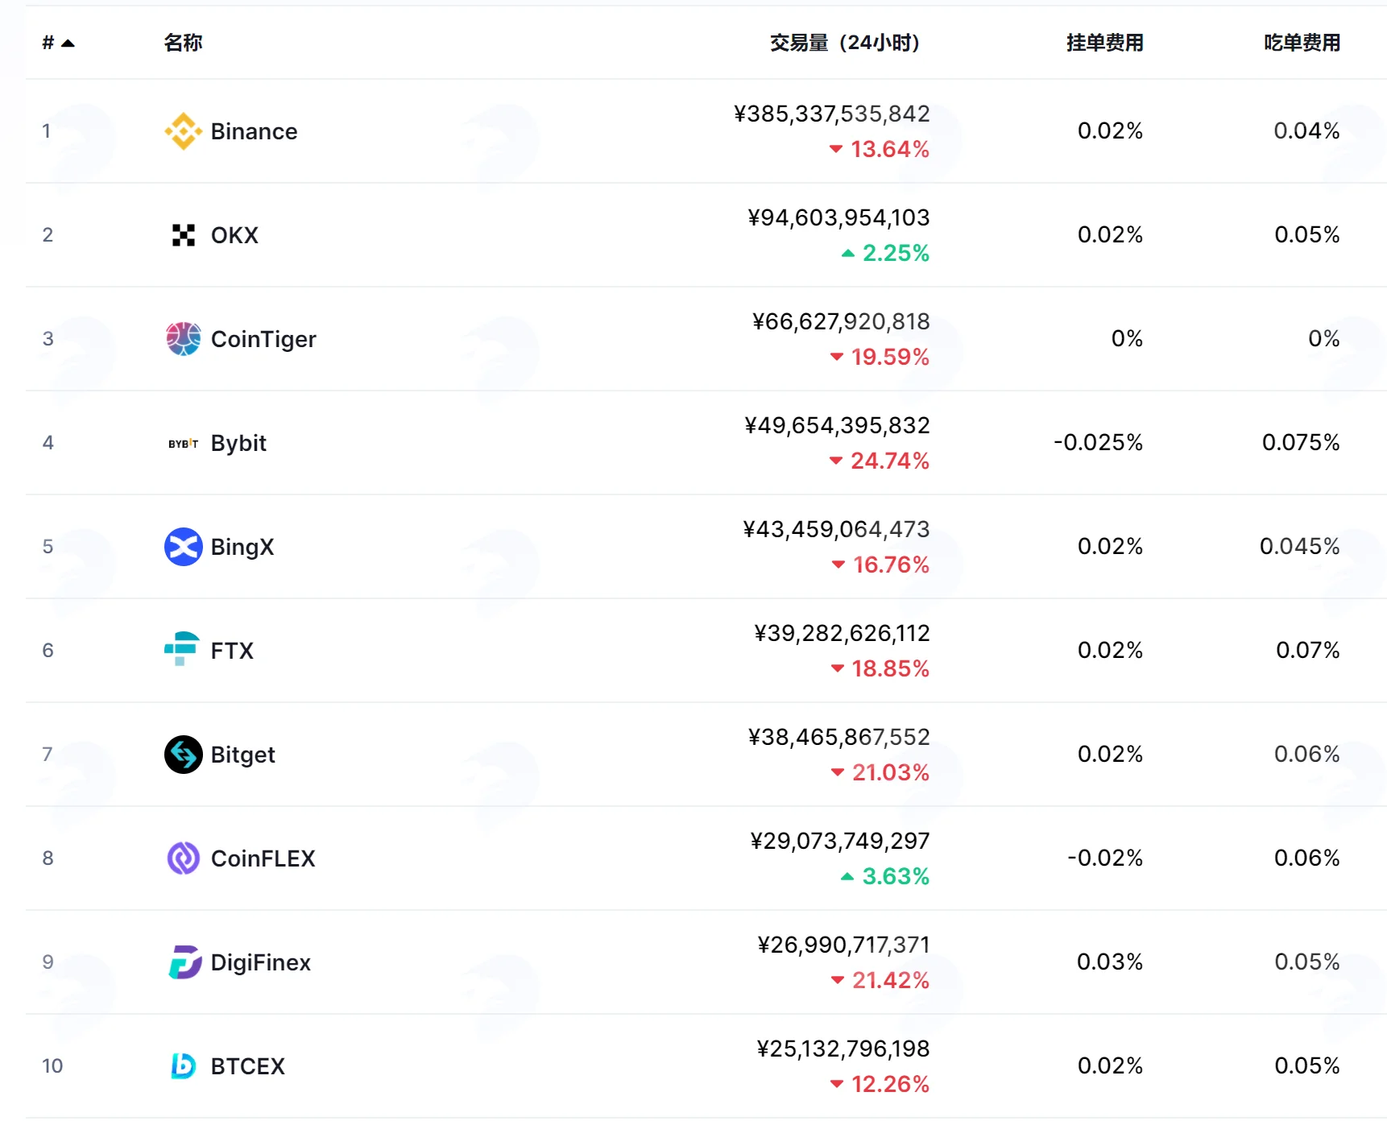Click the CoinFLEX logo icon
Screen dimensions: 1387x1121
[x=183, y=858]
